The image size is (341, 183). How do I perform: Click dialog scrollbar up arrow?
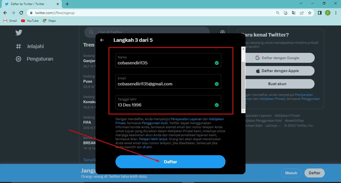pos(243,48)
